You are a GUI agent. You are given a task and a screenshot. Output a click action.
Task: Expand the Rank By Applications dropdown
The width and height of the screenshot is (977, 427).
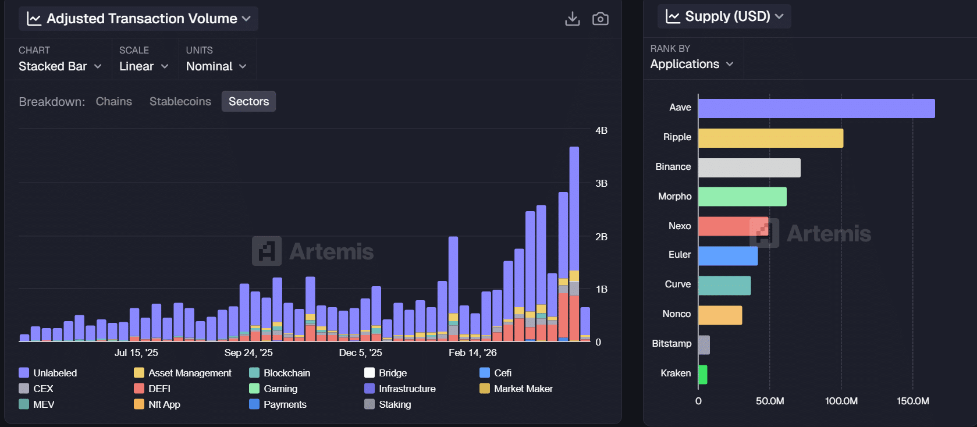coord(692,64)
